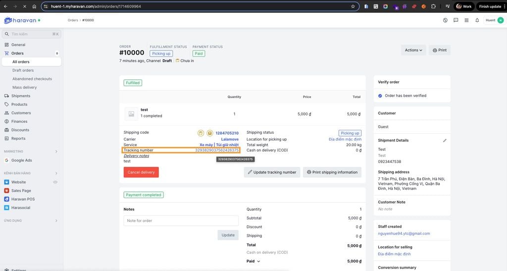
Task: Click the edit pencil beside Shipment Details
Action: (445, 140)
